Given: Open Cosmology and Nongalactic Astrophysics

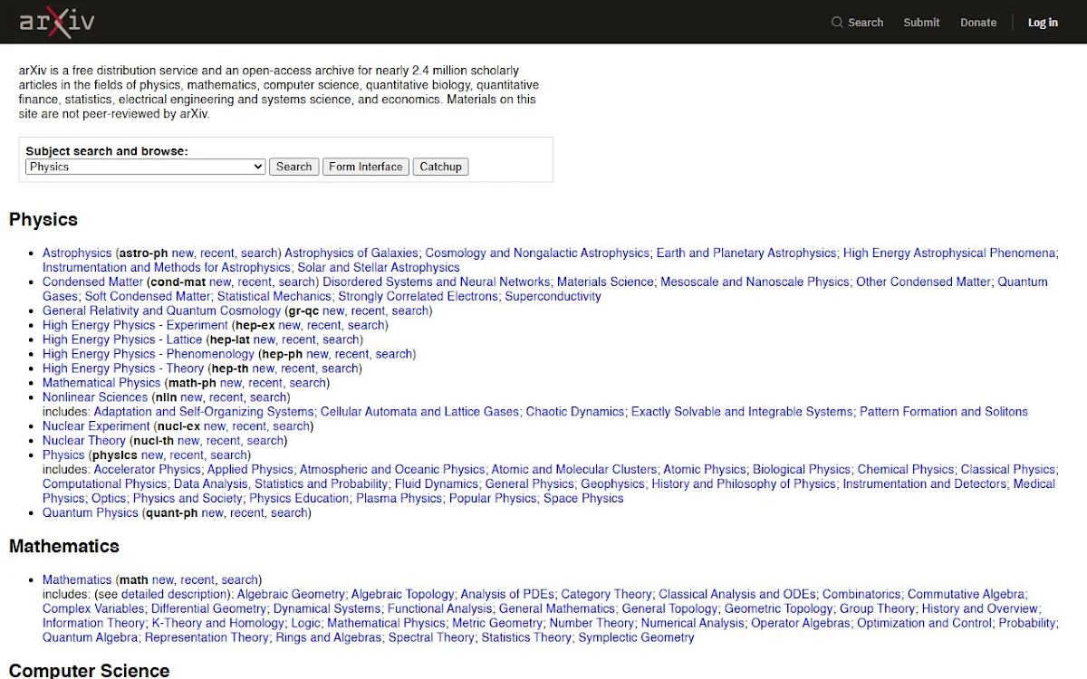Looking at the screenshot, I should coord(537,253).
